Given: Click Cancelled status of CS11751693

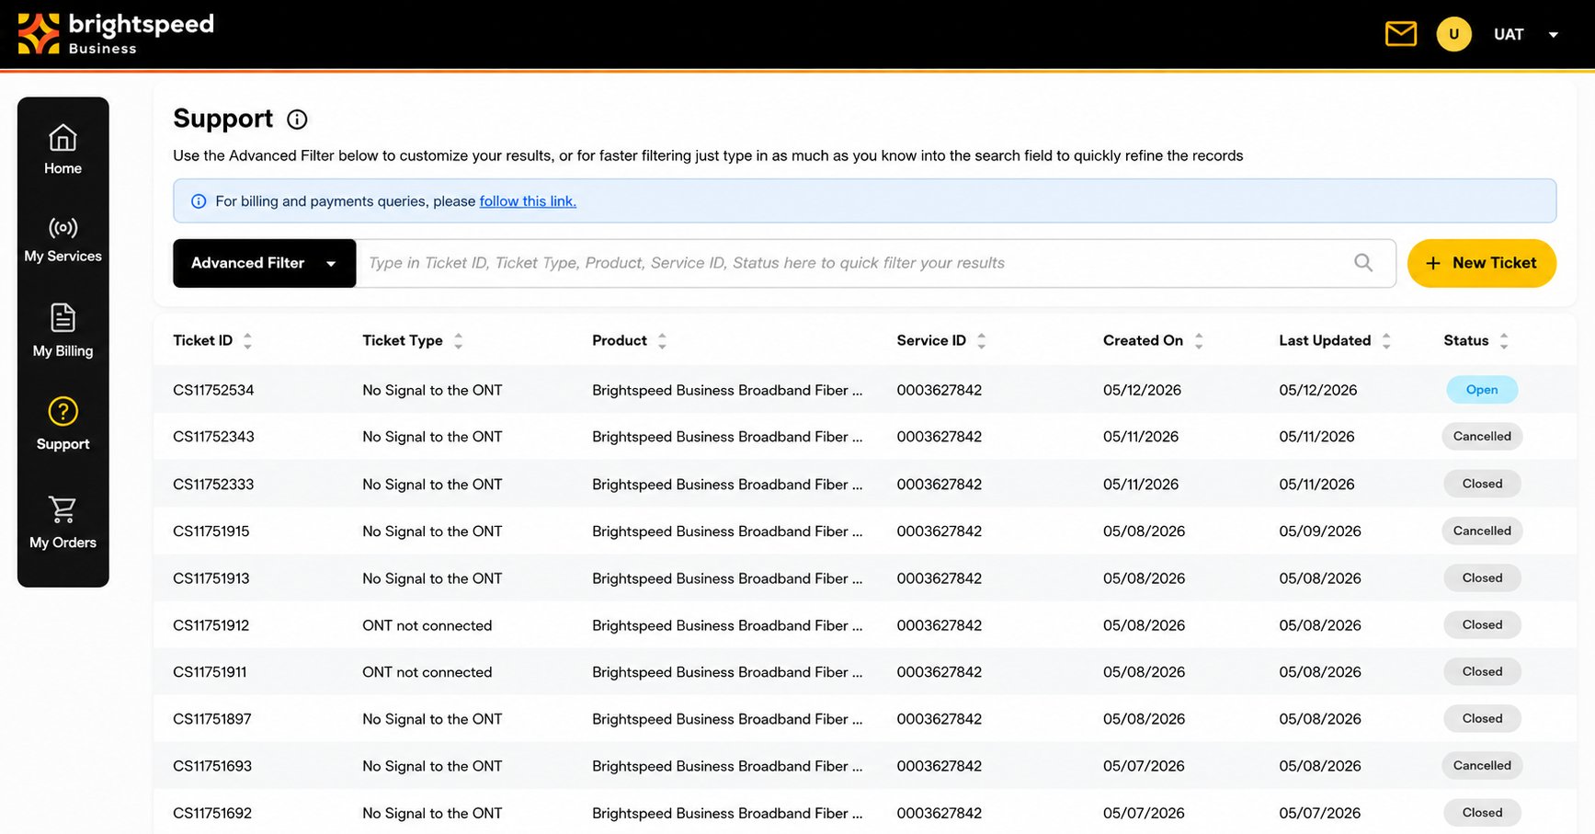Looking at the screenshot, I should click(1481, 765).
